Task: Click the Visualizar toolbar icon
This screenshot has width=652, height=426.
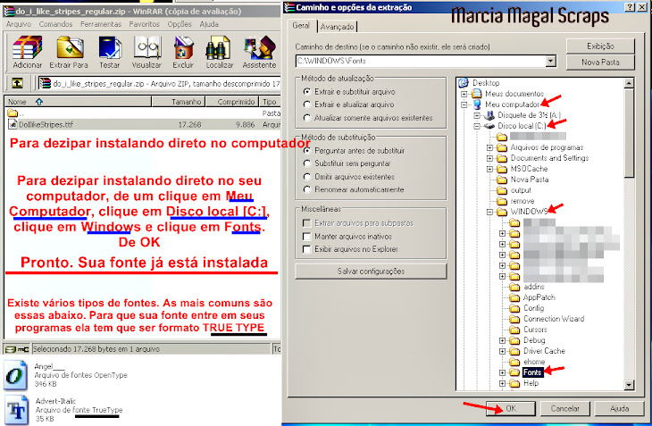Action: tap(147, 47)
